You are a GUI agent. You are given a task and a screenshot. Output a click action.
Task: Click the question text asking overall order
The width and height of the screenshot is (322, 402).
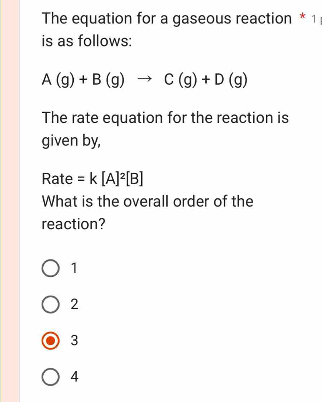146,213
